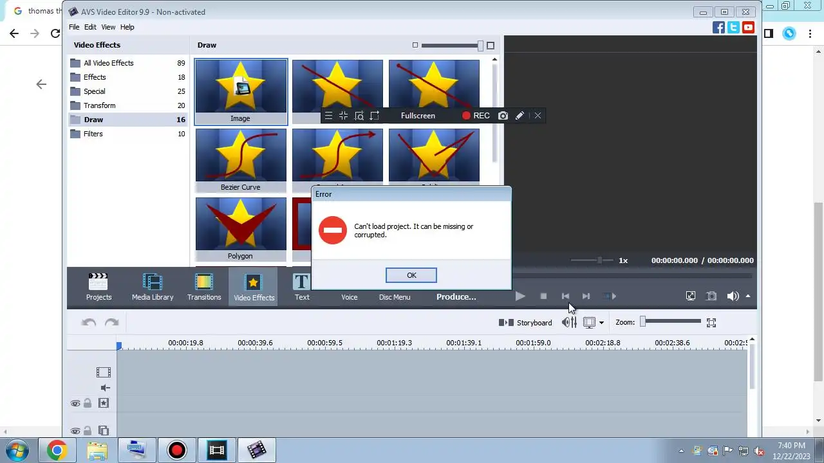Click the recorder REC button
824x463 pixels.
coord(476,116)
